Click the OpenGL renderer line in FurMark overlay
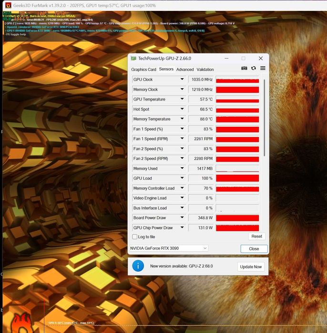The height and width of the screenshot is (333, 327). pos(42,27)
